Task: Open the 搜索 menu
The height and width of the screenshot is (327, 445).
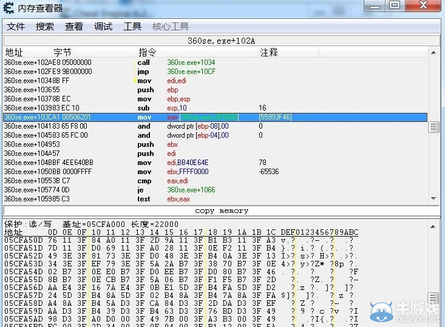Action: coord(45,27)
